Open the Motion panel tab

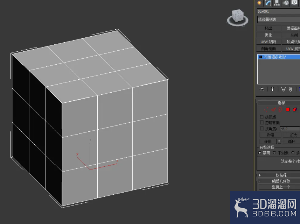point(286,3)
